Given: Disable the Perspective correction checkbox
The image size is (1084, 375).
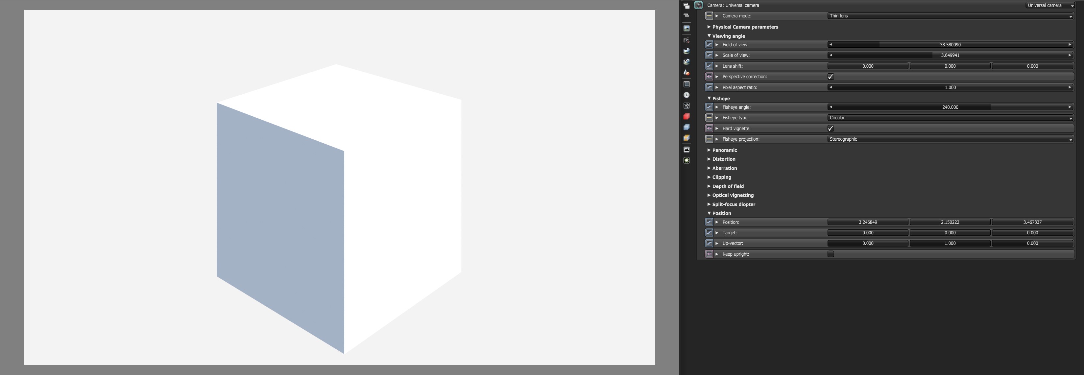Looking at the screenshot, I should (x=831, y=77).
